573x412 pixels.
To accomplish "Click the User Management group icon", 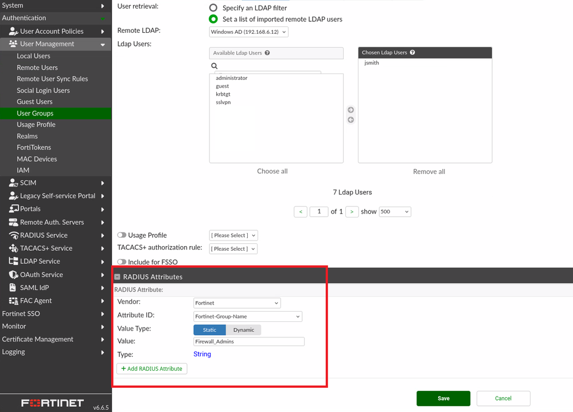I will (13, 44).
